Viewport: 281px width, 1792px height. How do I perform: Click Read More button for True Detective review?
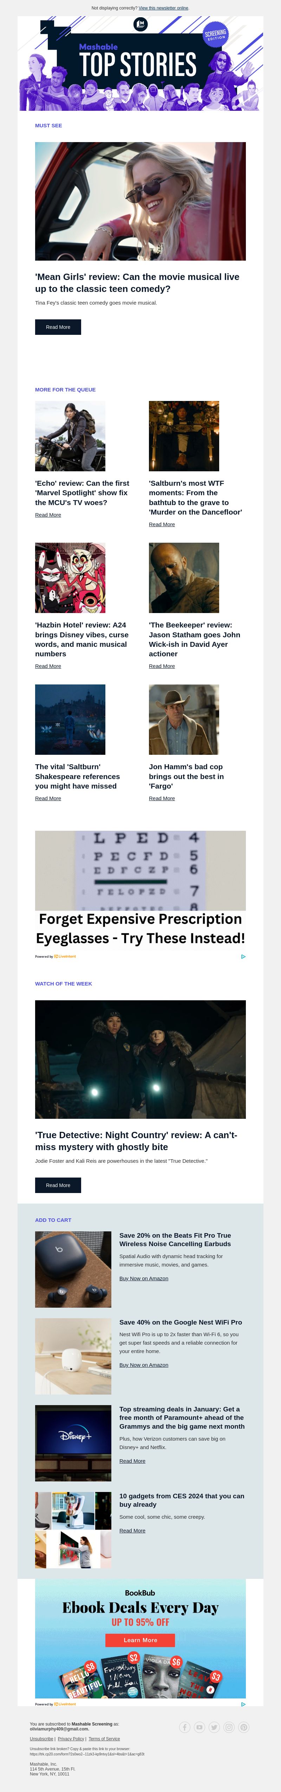(x=58, y=1185)
